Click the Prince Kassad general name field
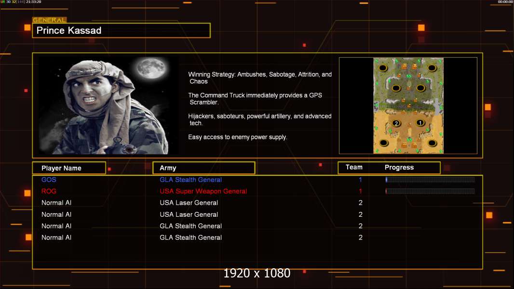Image resolution: width=514 pixels, height=289 pixels. [x=122, y=30]
